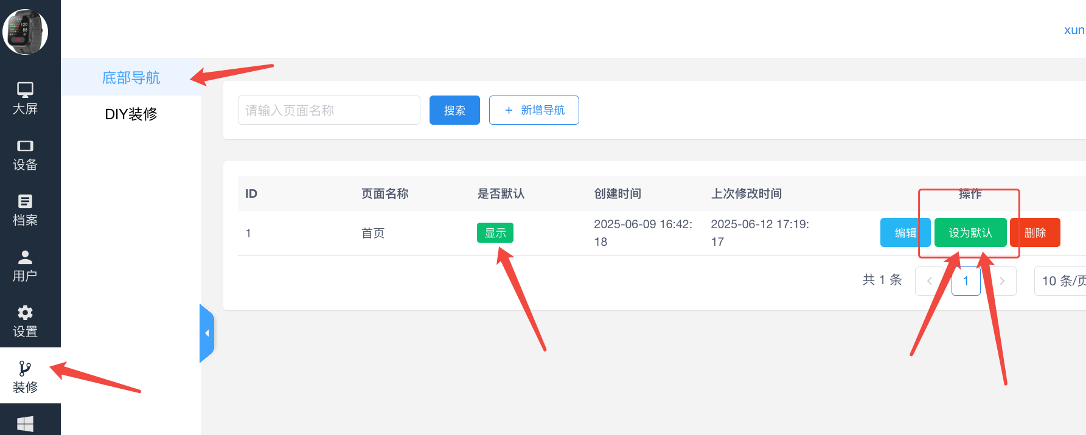
Task: Open the 档案 archive icon
Action: (25, 201)
